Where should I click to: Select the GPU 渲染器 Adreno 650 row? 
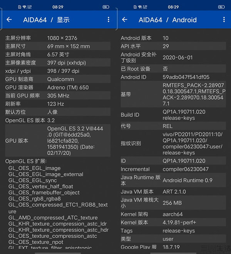click(58, 87)
